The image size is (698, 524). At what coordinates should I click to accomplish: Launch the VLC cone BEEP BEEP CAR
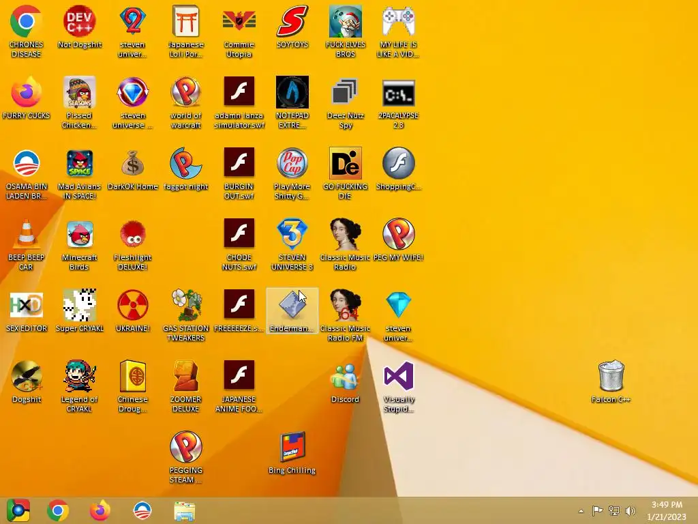tap(26, 235)
